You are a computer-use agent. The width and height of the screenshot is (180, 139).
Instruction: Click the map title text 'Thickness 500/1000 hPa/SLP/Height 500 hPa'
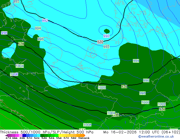(47, 132)
